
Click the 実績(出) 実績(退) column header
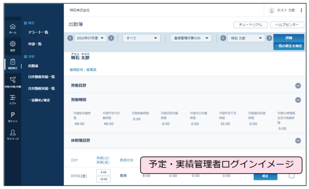click(103, 160)
